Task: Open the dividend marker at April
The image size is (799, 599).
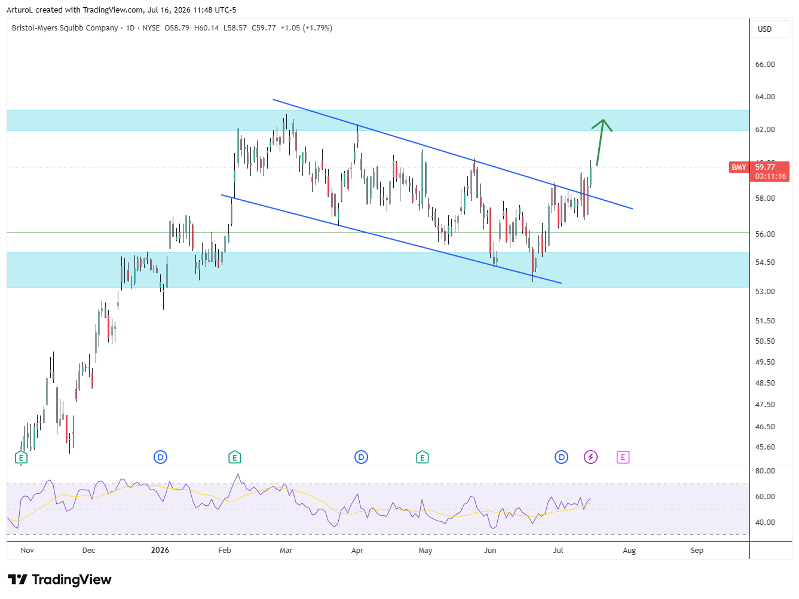Action: [x=361, y=457]
